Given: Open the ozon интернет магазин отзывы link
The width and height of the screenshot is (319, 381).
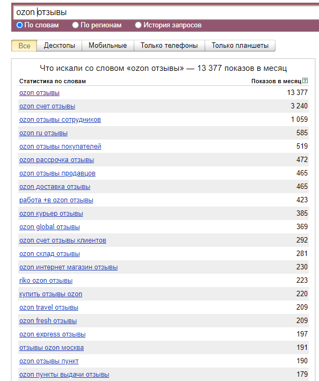Looking at the screenshot, I should click(x=69, y=267).
